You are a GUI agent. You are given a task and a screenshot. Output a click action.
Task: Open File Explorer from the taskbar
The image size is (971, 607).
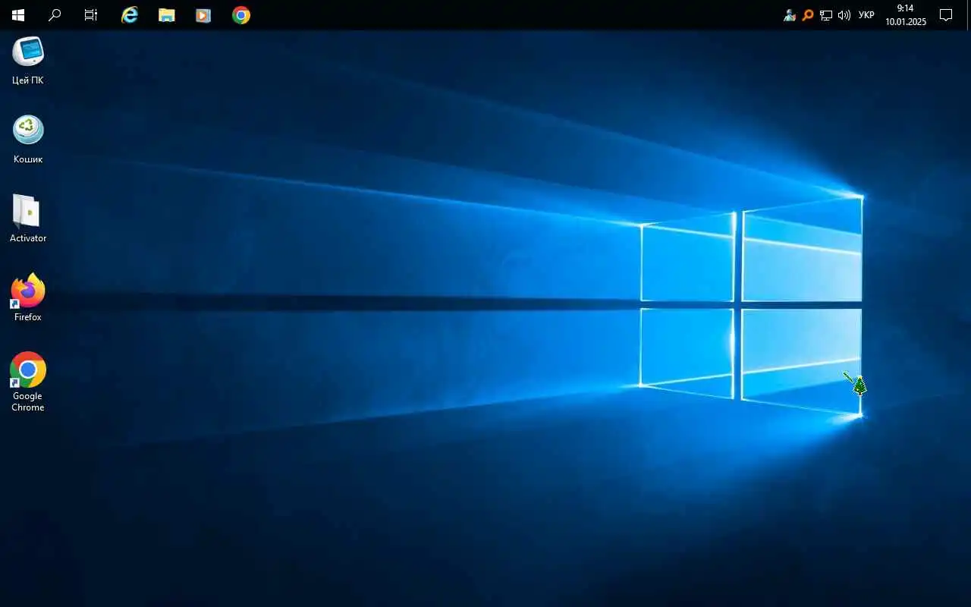coord(167,15)
